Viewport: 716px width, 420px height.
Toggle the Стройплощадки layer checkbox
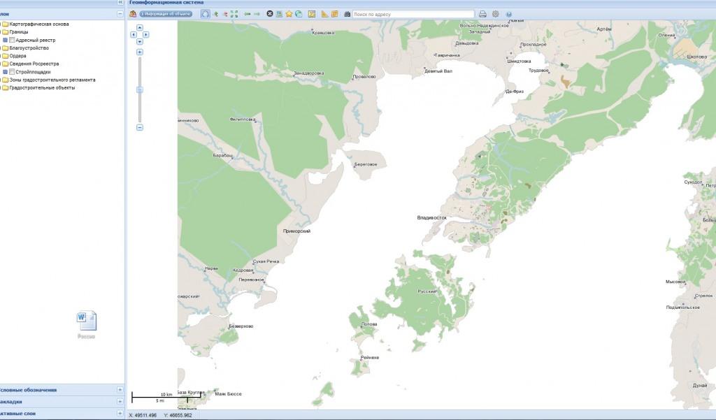[12, 72]
